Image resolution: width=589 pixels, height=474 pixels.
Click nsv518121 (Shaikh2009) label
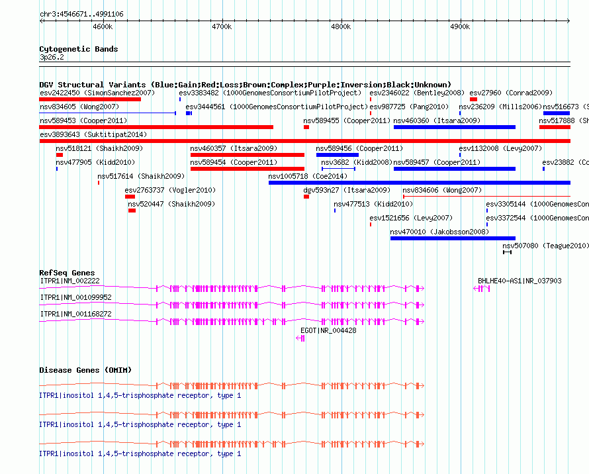point(99,148)
